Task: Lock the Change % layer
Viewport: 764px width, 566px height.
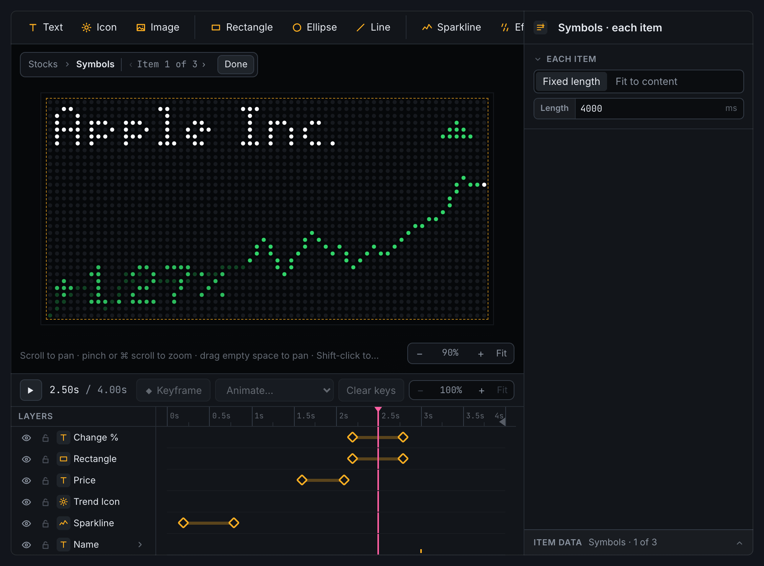Action: coord(46,438)
